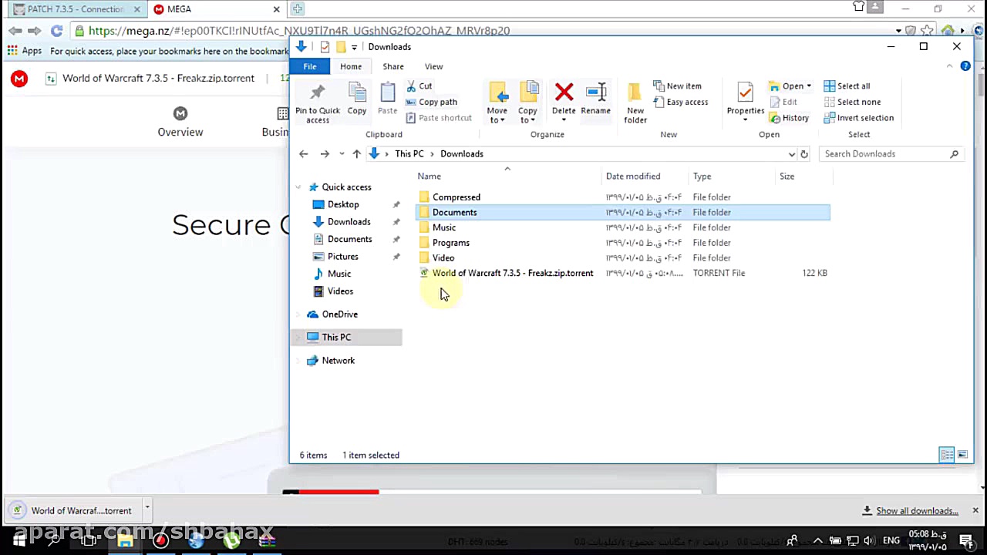
Task: Click the Apps bookmarks shortcut
Action: coord(24,51)
